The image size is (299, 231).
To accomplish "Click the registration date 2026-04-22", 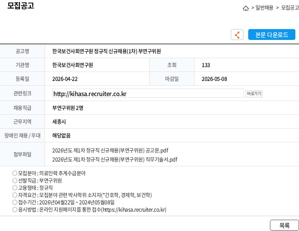I will 65,79.
